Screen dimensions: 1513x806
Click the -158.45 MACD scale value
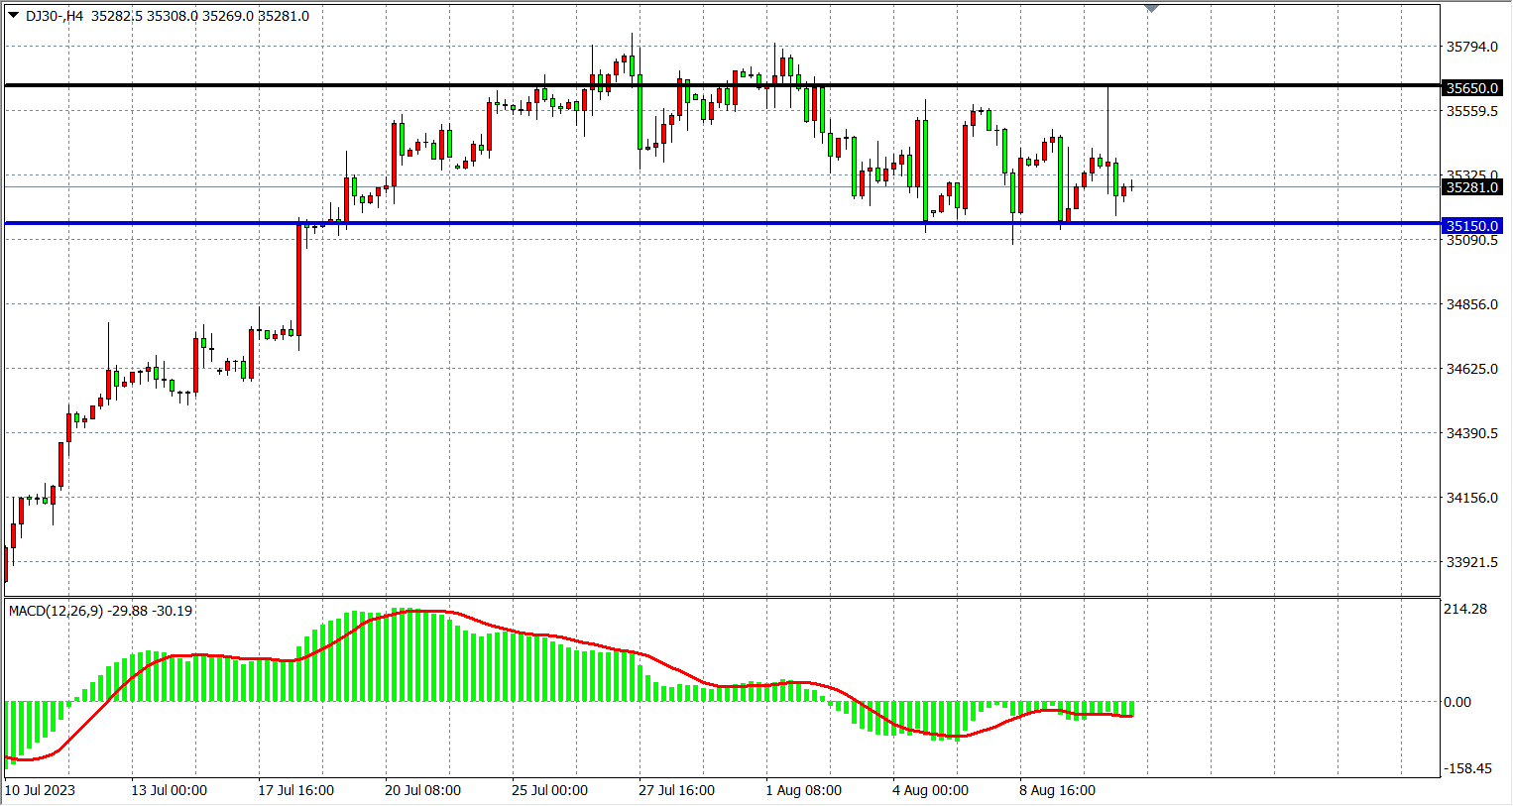click(1467, 768)
